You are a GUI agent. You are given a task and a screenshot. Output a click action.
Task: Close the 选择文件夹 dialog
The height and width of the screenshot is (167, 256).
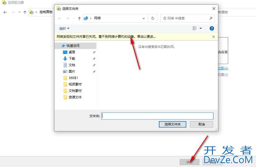pyautogui.click(x=214, y=8)
